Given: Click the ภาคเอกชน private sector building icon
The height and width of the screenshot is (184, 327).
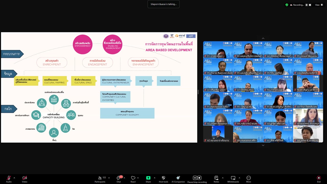Looking at the screenshot, I should (x=41, y=128).
